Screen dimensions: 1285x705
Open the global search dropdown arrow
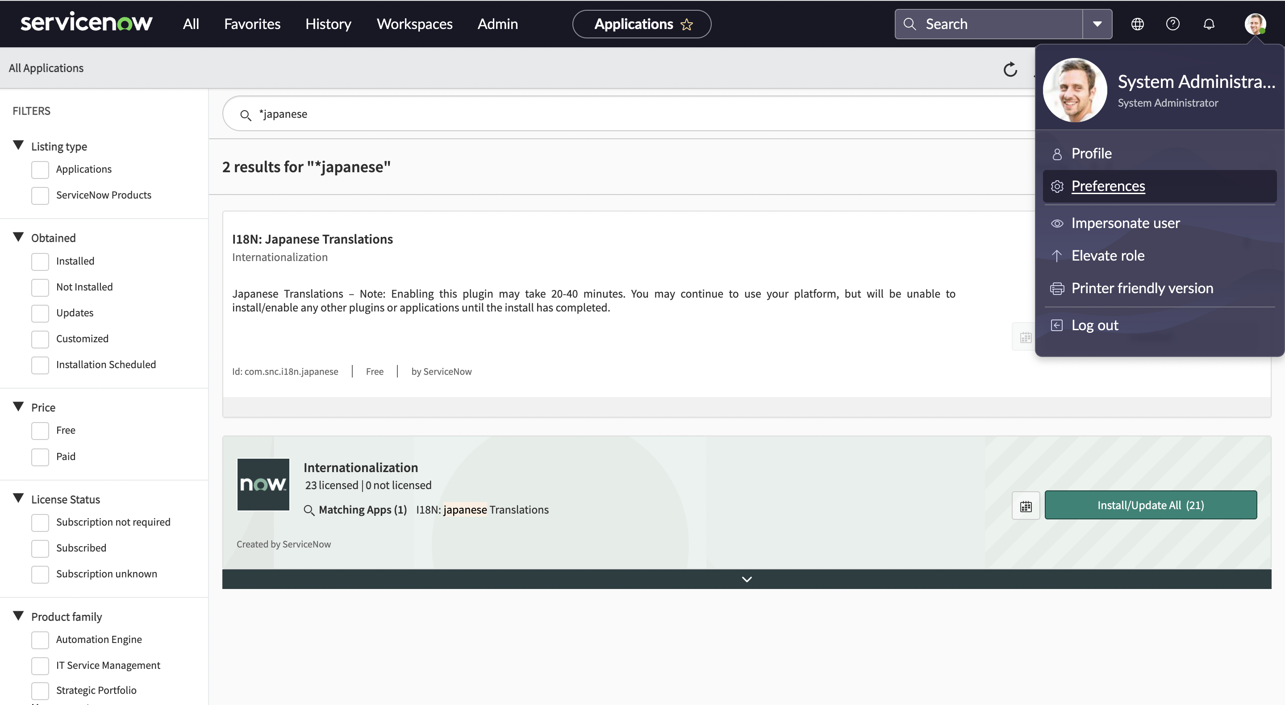coord(1097,24)
